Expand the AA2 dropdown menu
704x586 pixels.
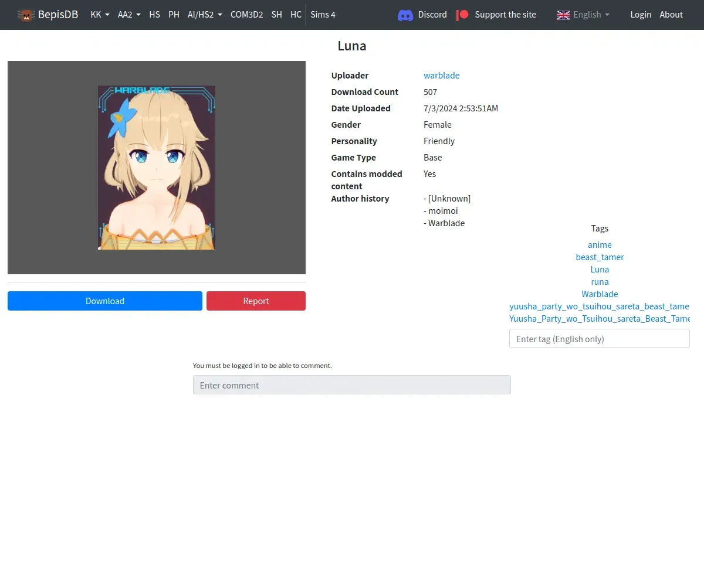(x=129, y=15)
